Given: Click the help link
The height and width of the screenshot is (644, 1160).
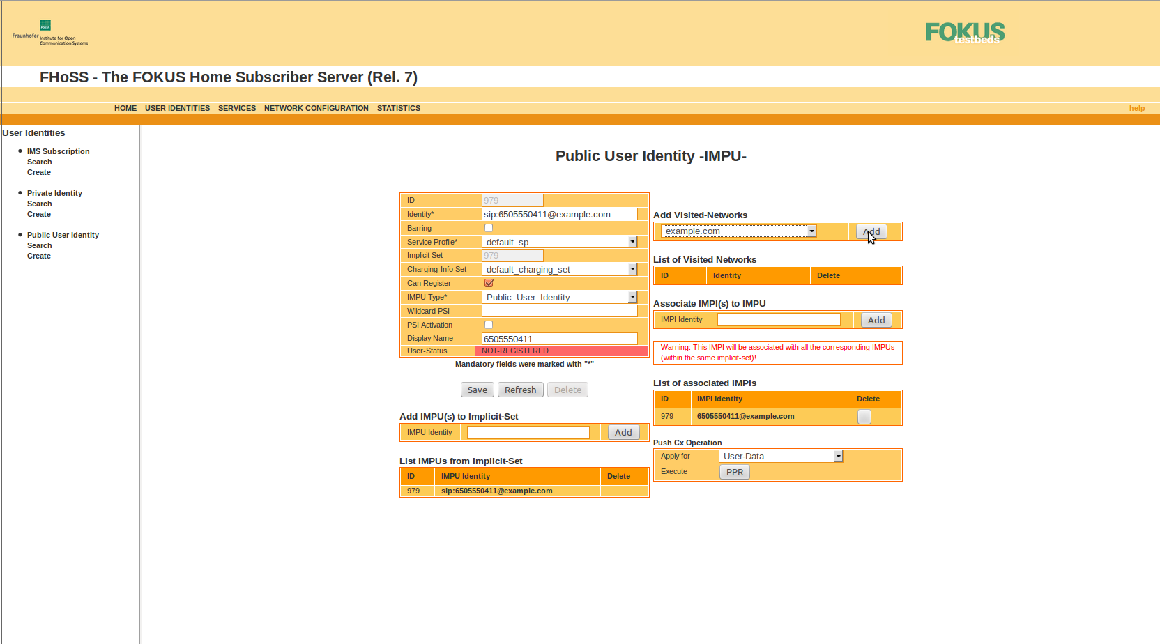Looking at the screenshot, I should point(1136,108).
